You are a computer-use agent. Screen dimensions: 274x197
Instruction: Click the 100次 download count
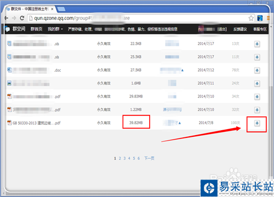(236, 123)
